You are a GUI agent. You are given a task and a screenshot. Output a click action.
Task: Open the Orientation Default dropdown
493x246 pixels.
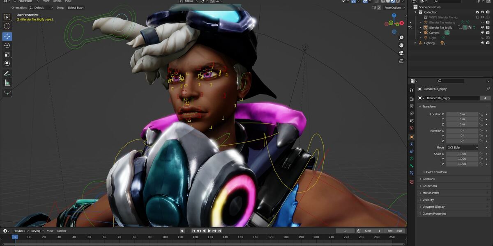41,8
